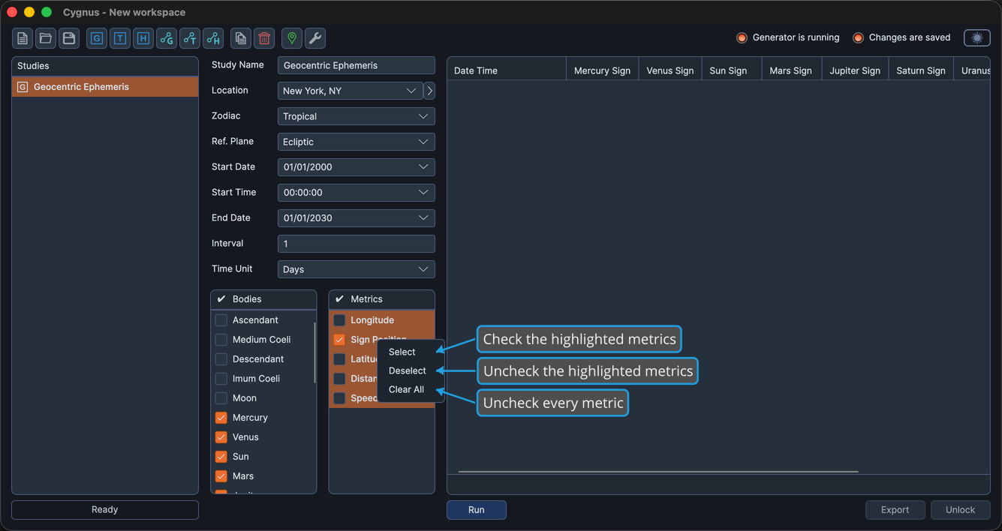The height and width of the screenshot is (531, 1002).
Task: Click the Ready status bar
Action: [x=105, y=510]
